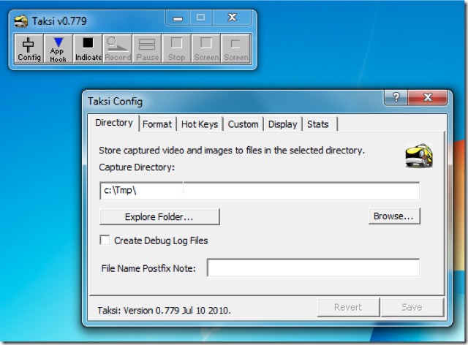This screenshot has width=468, height=345.
Task: Enable Create Debug Log Files checkbox
Action: tap(105, 240)
